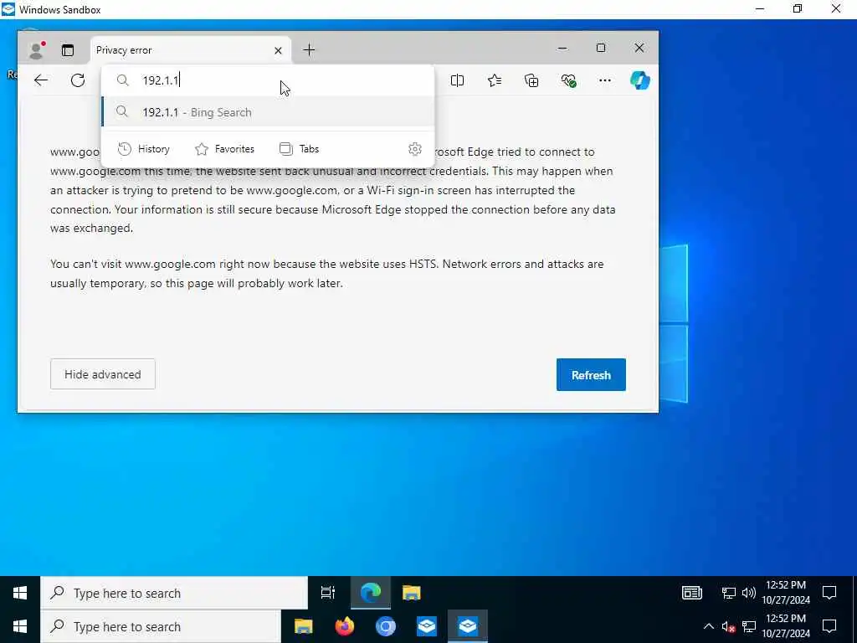Screen dimensions: 857x643
Task: Click the lower taskbar search box
Action: click(161, 626)
